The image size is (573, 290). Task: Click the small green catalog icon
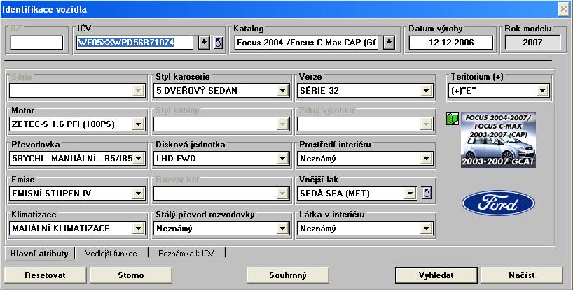pos(451,119)
